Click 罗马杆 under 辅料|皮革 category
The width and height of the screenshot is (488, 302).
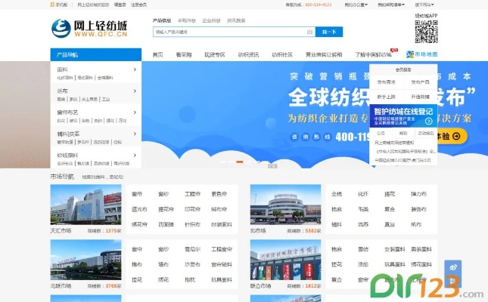click(83, 142)
